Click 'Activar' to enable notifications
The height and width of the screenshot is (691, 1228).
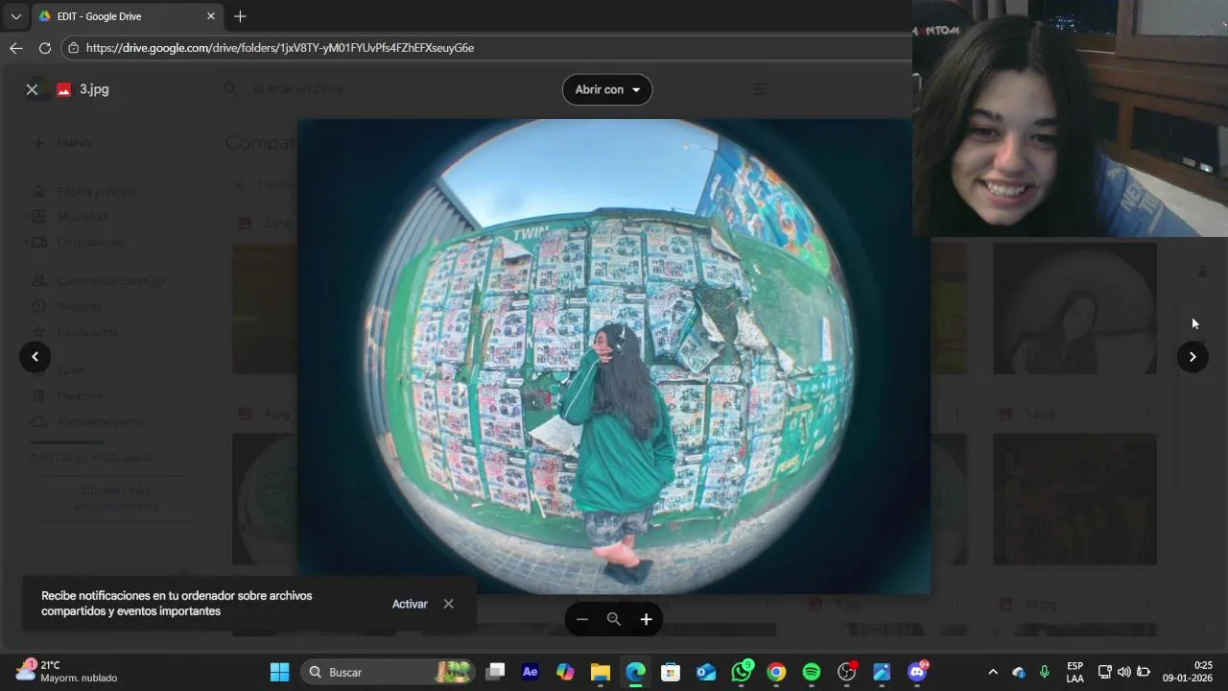[x=410, y=604]
